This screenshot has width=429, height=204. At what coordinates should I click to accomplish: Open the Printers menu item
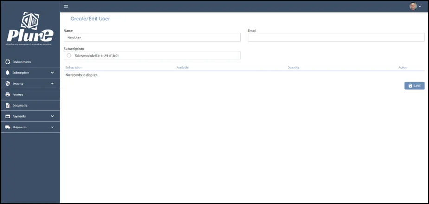tap(30, 95)
